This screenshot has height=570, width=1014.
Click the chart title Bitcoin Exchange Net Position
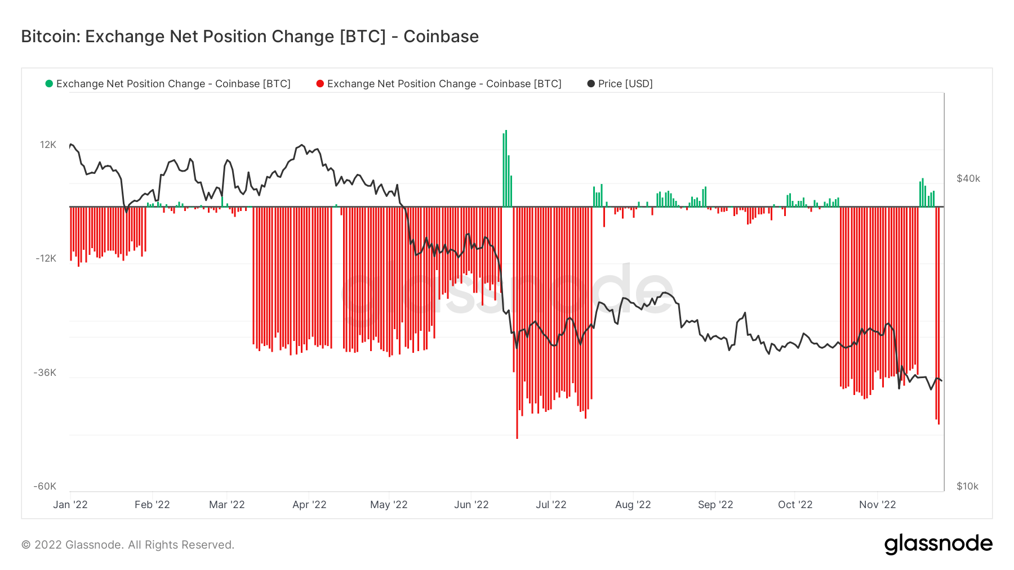(x=250, y=37)
